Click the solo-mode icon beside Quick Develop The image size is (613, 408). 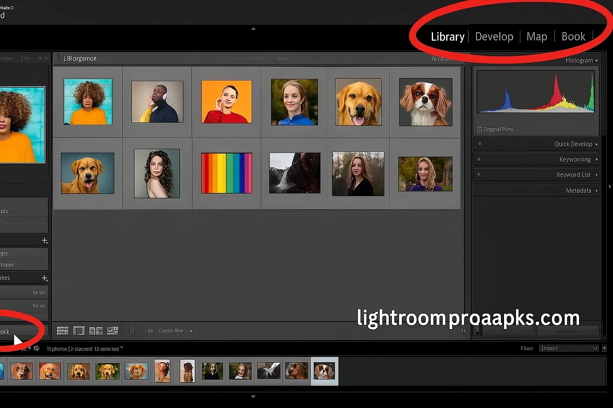point(480,143)
